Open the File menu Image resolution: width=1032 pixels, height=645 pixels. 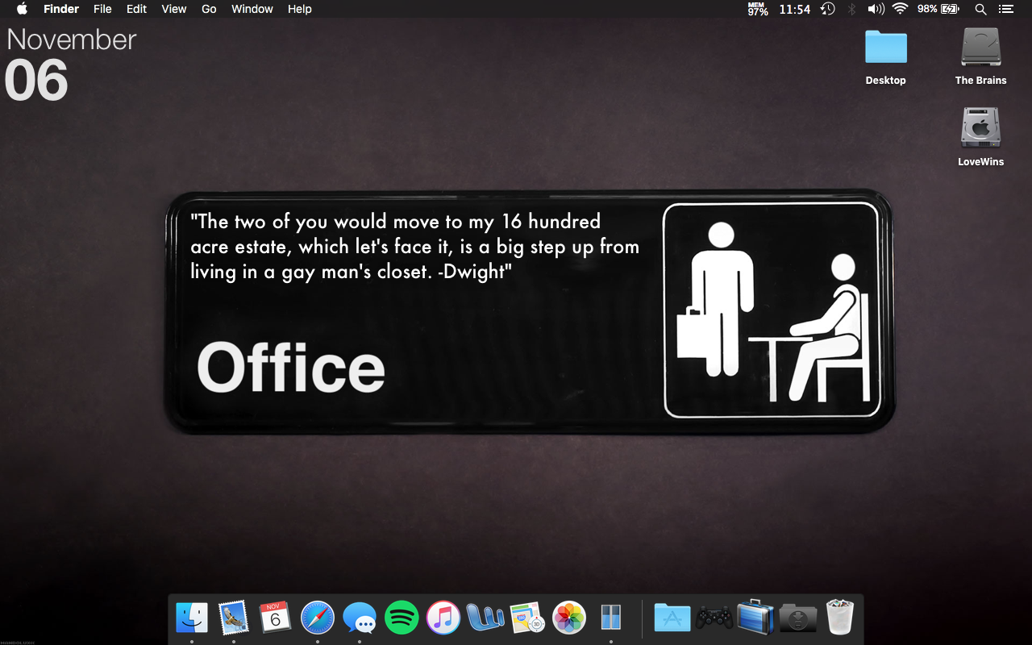point(102,9)
